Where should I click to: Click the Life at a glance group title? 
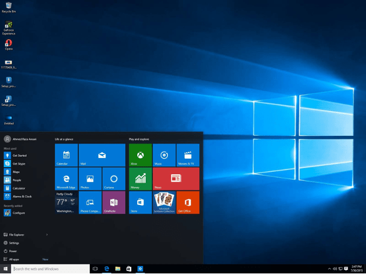pyautogui.click(x=64, y=139)
